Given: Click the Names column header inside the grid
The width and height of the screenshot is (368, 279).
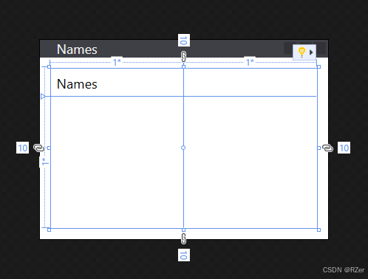Looking at the screenshot, I should point(77,84).
